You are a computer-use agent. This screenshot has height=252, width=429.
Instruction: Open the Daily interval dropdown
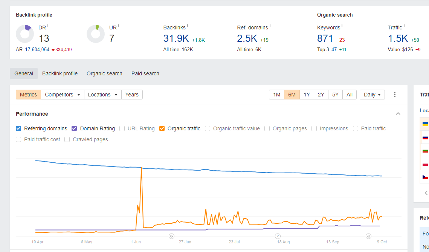(372, 95)
